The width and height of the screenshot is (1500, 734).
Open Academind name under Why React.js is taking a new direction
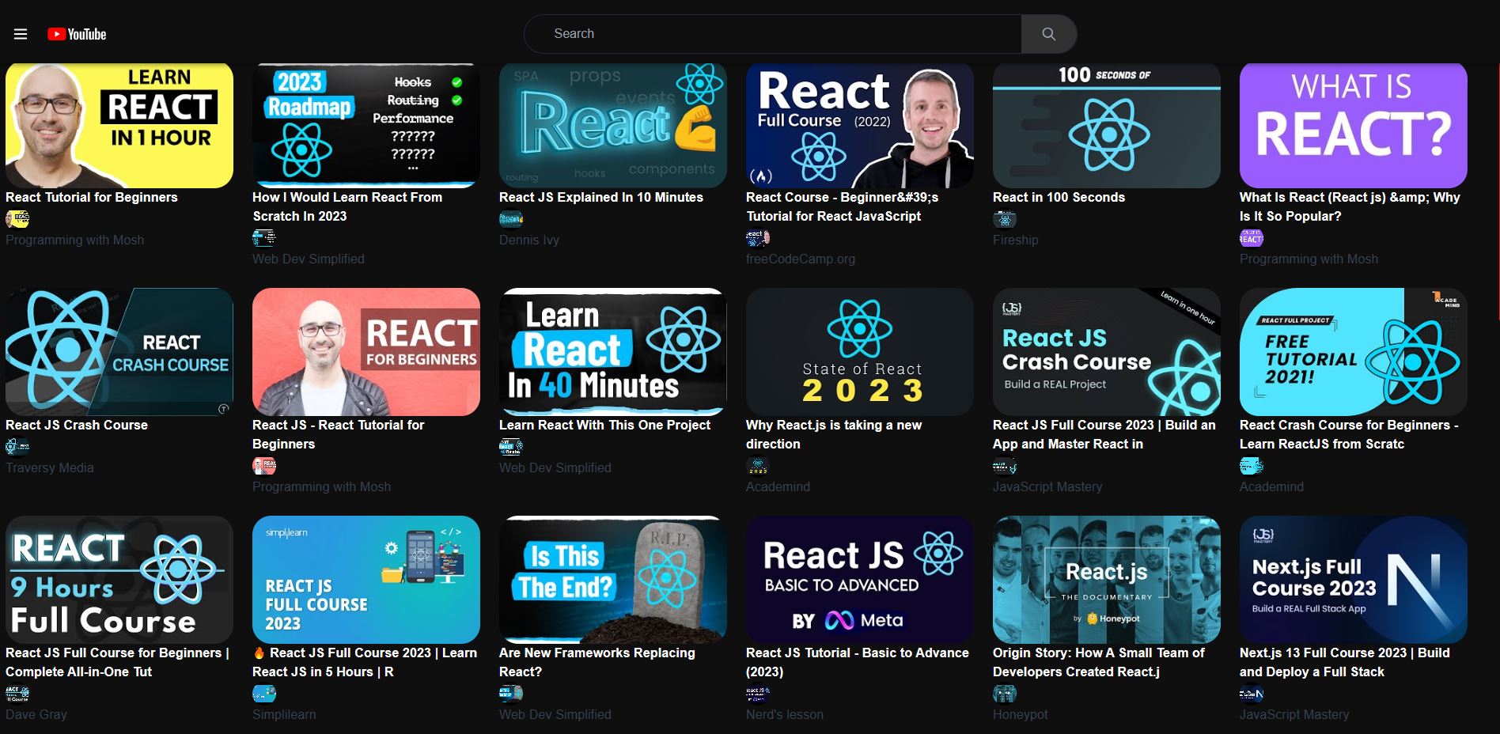point(778,486)
